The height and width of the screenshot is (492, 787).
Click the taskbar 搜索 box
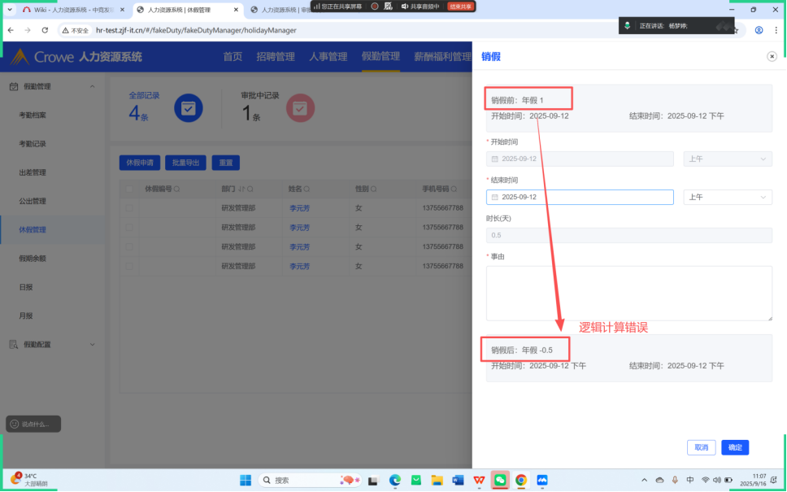point(311,480)
